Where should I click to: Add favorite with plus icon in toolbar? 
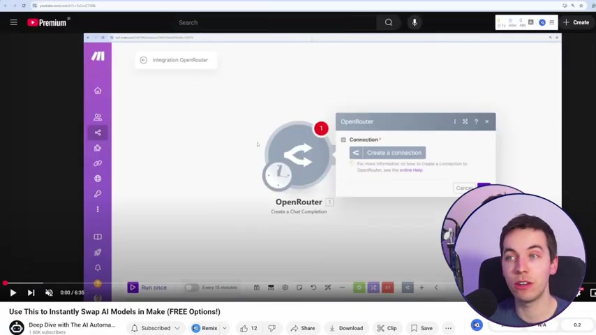(422, 288)
